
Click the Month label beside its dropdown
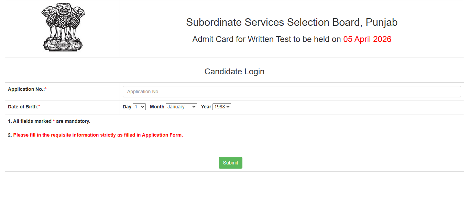pyautogui.click(x=157, y=107)
